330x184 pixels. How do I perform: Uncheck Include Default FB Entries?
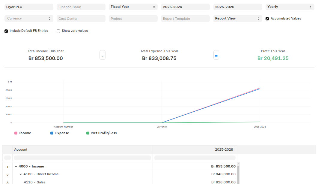6,31
